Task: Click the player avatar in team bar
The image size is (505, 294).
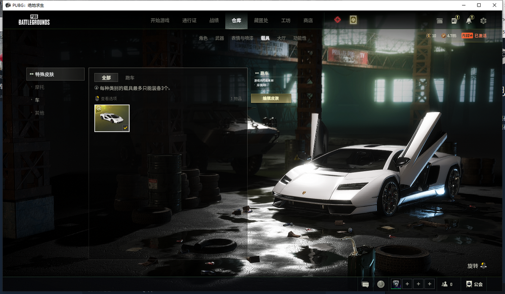Action: point(396,284)
